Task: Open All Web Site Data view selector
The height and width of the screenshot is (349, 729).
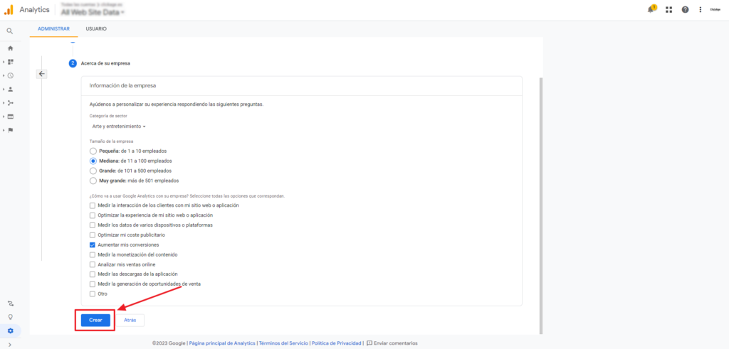Action: 93,13
